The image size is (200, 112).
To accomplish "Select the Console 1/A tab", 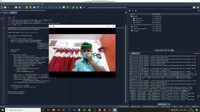I will 135,54.
